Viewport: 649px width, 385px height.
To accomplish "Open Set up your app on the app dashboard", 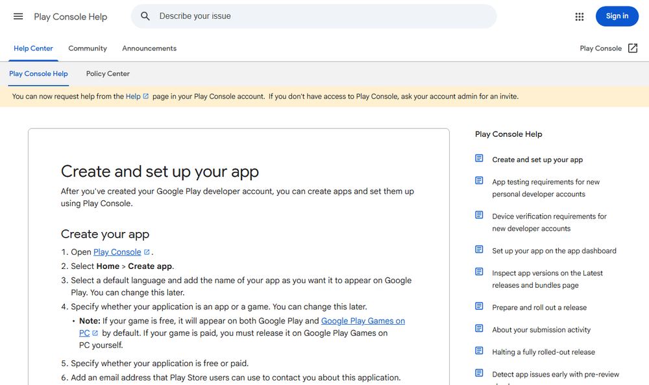I will tap(554, 251).
